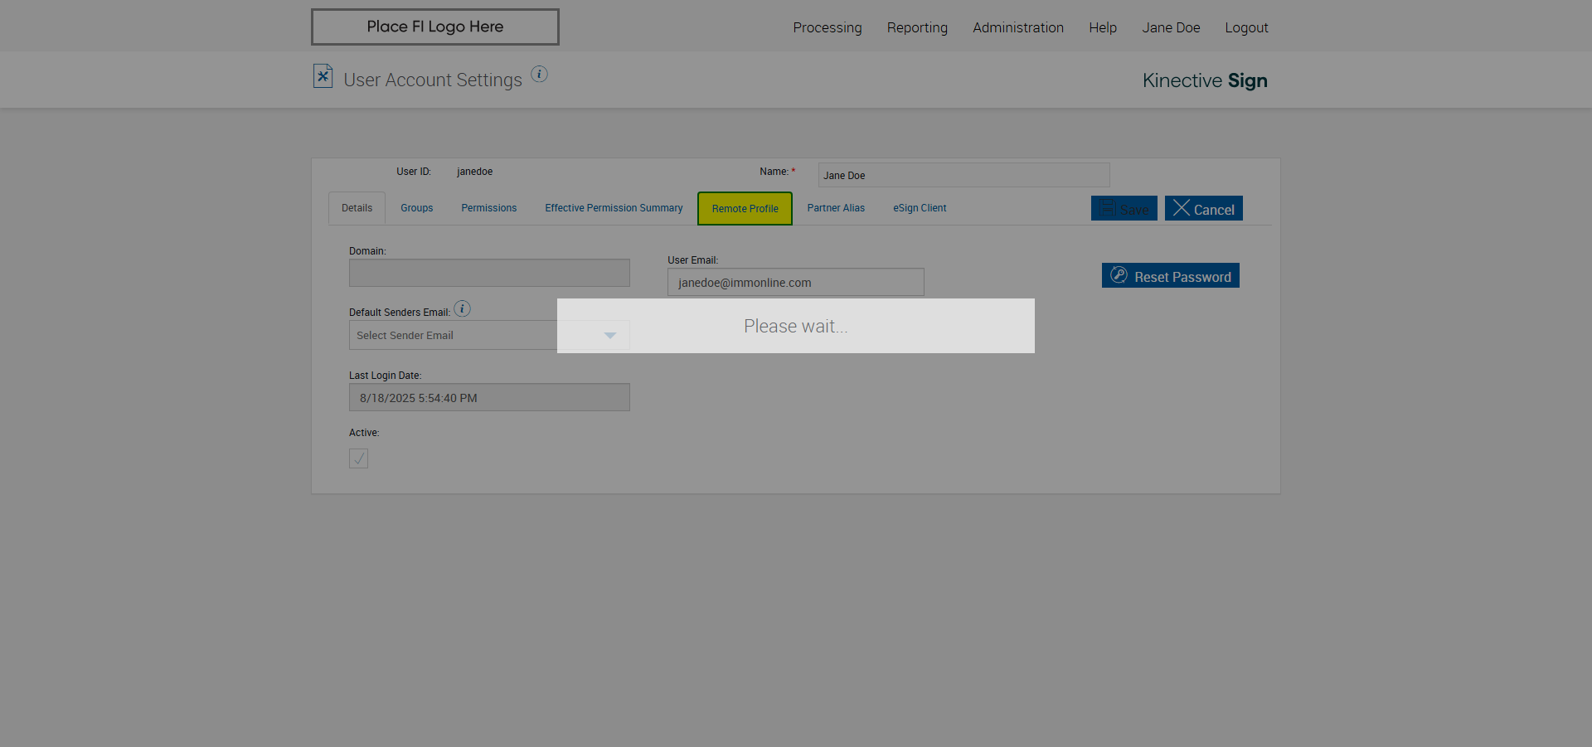Click the Logout link
The height and width of the screenshot is (747, 1592).
click(1246, 27)
